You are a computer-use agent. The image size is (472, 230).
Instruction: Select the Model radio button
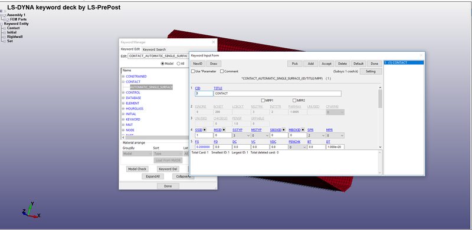[x=163, y=64]
